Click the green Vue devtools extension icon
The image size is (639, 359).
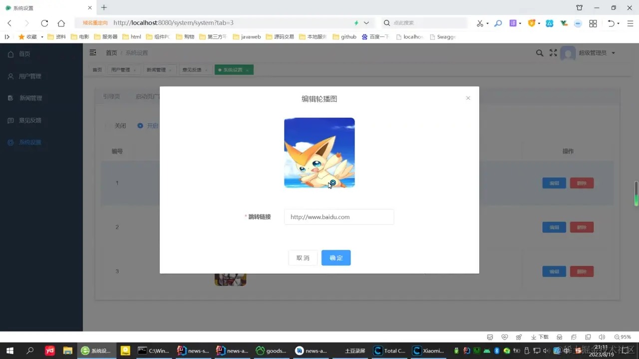coord(564,23)
